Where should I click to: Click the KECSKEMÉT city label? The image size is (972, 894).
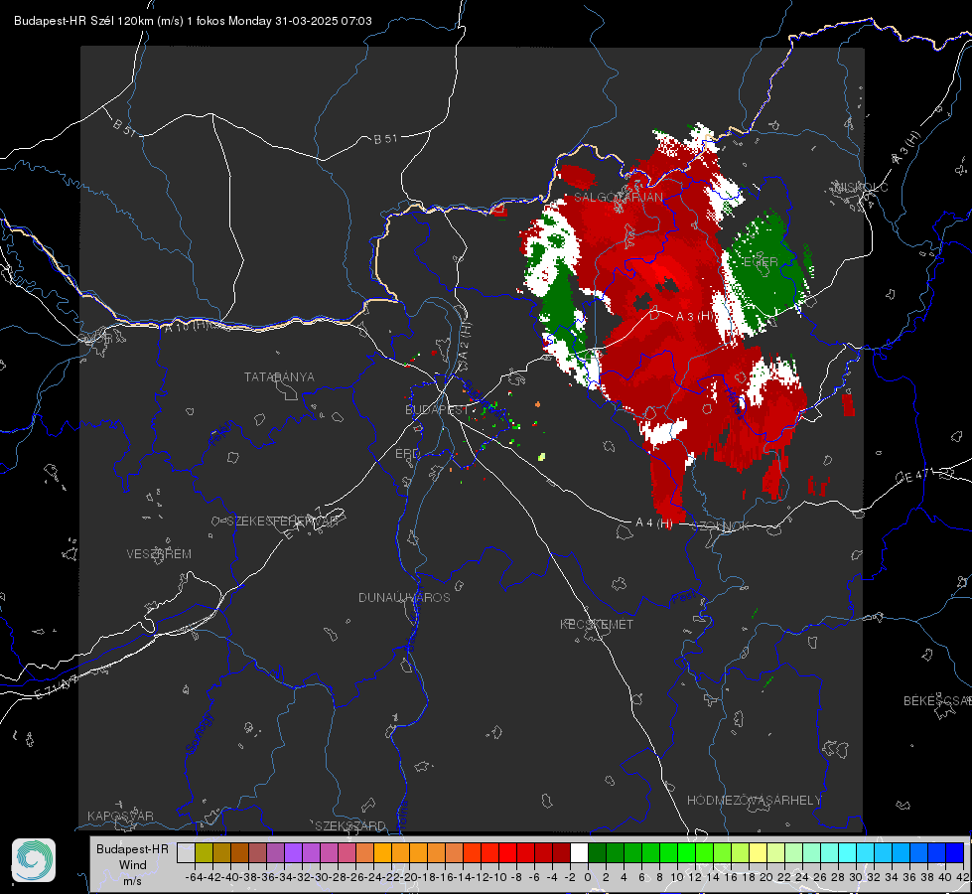(597, 624)
